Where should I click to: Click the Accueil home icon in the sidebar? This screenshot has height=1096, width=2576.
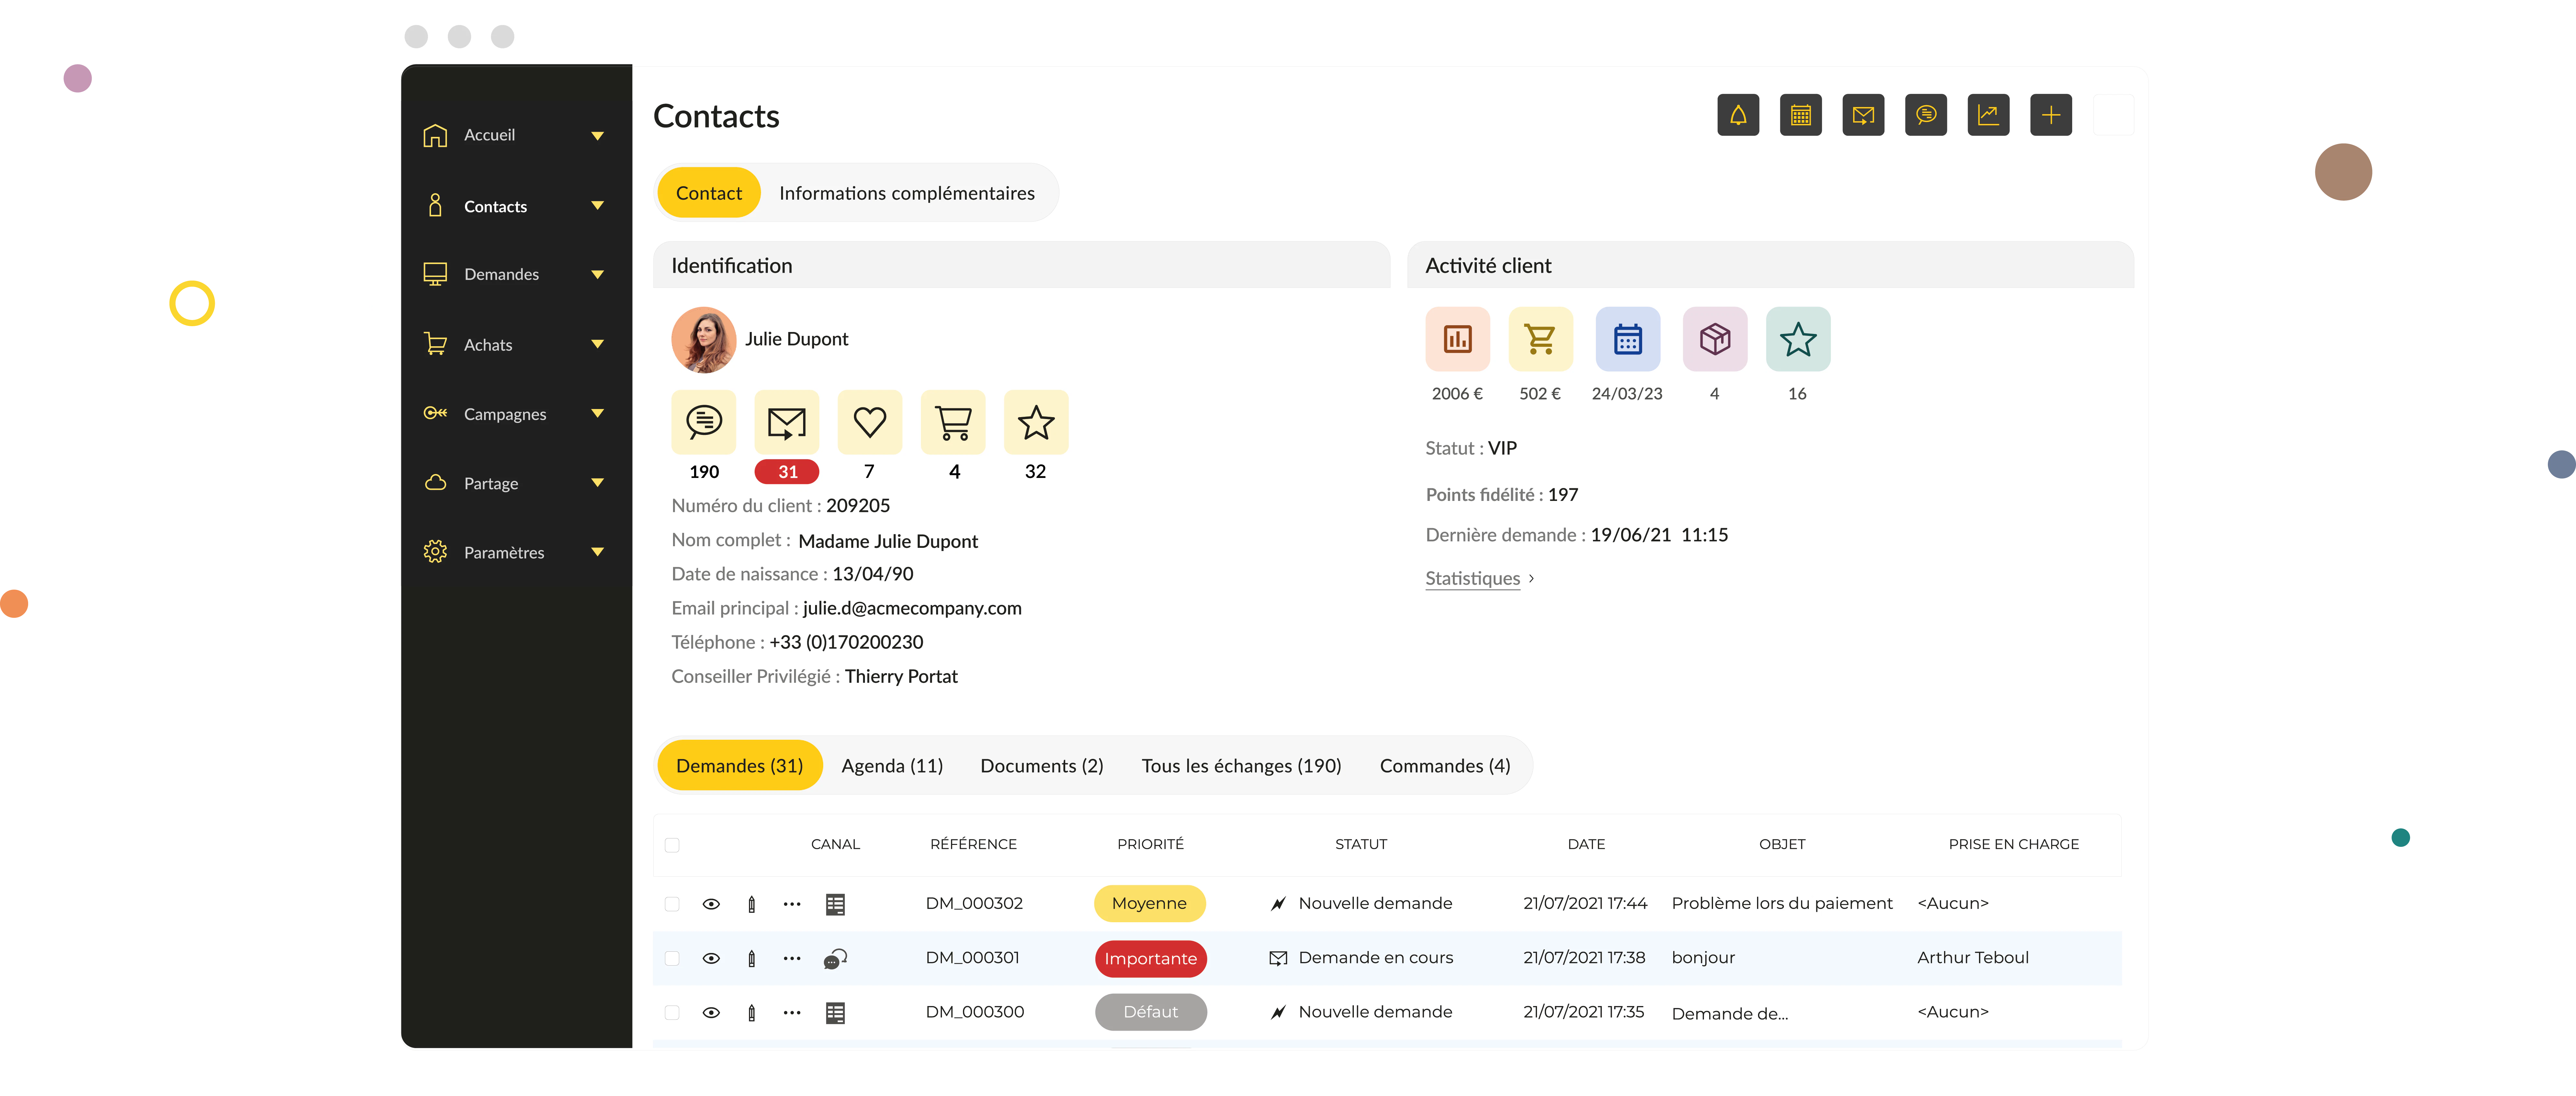click(435, 135)
